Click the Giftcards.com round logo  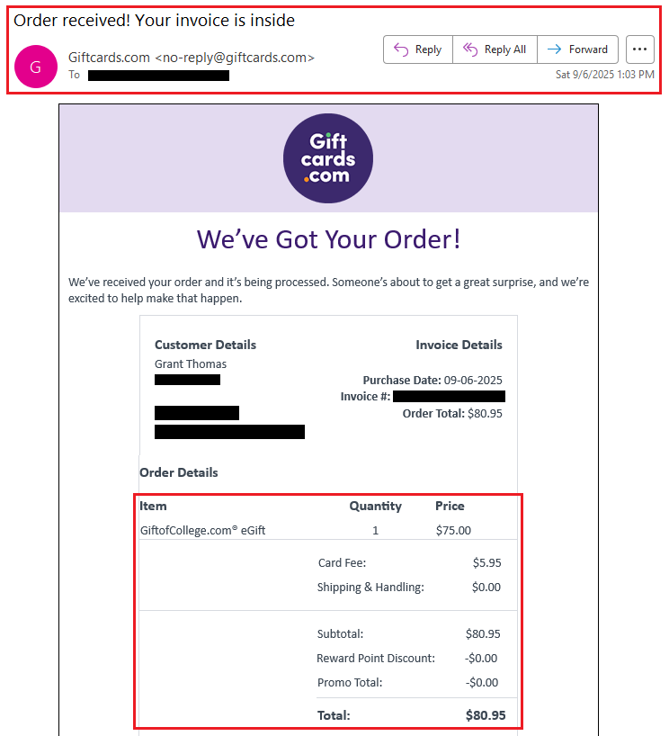click(x=328, y=158)
